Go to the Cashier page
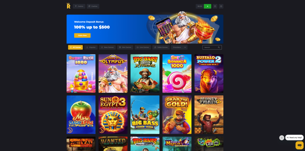This screenshot has width=305, height=151. point(93,6)
